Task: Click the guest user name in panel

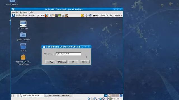Action: 96,16
